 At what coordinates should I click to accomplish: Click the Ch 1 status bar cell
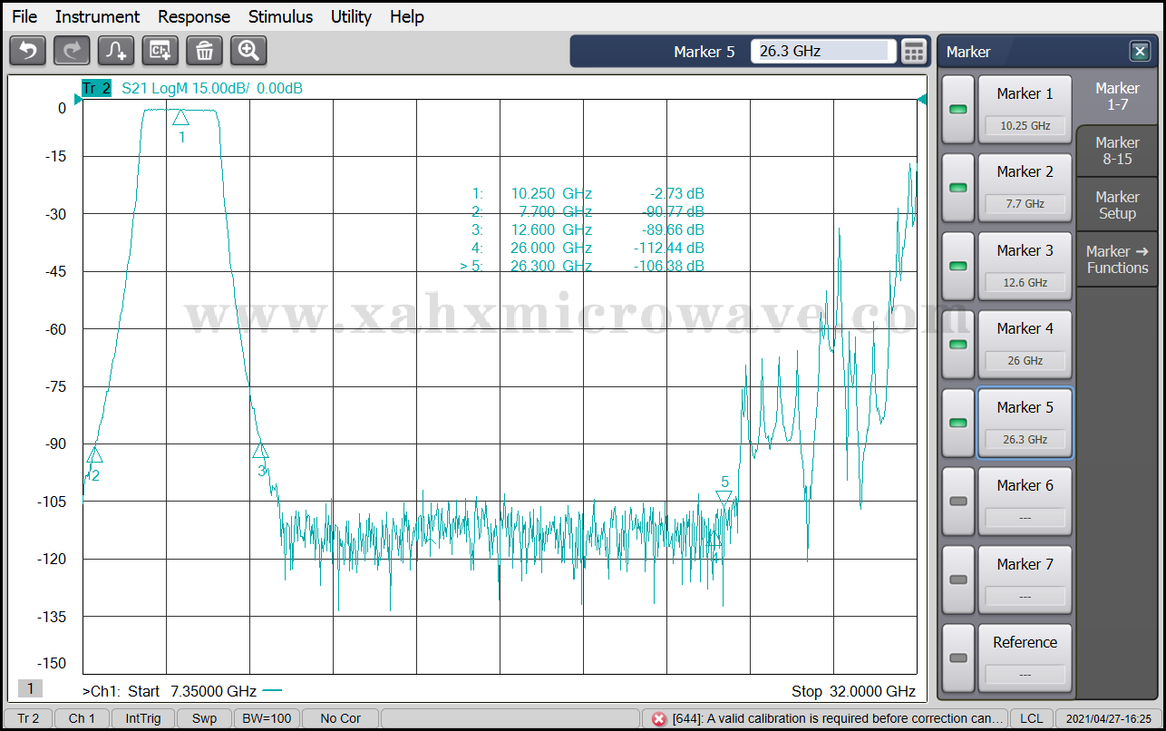coord(82,718)
